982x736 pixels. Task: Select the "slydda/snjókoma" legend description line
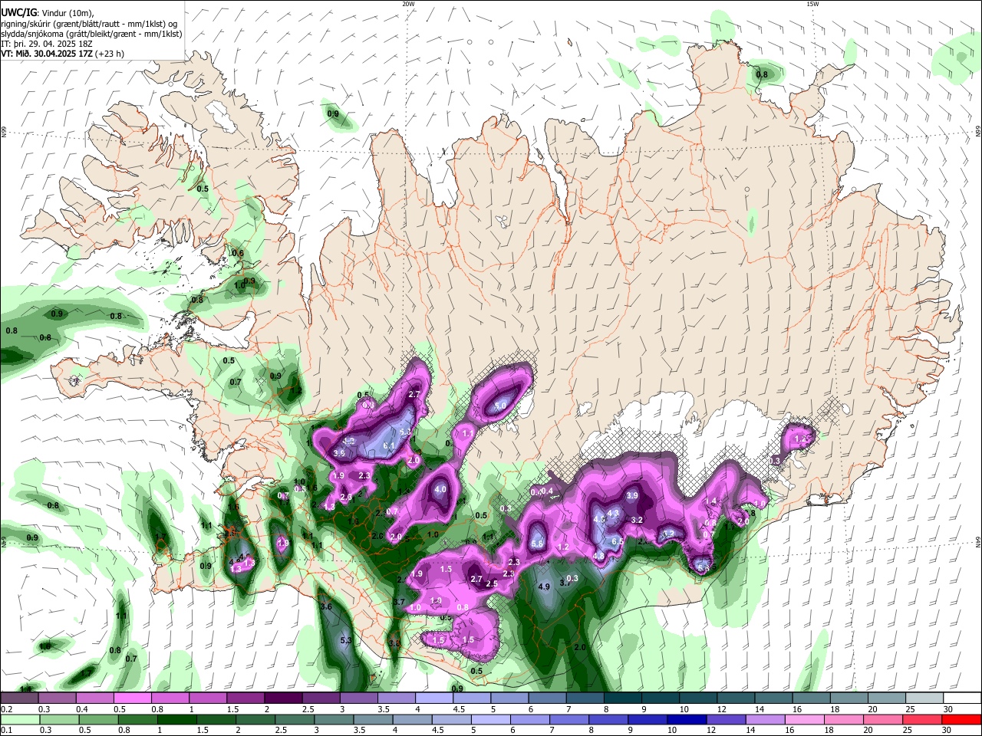(x=91, y=34)
